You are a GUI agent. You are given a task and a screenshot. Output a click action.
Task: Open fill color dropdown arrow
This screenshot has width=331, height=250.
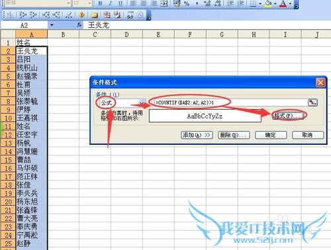tap(275, 3)
